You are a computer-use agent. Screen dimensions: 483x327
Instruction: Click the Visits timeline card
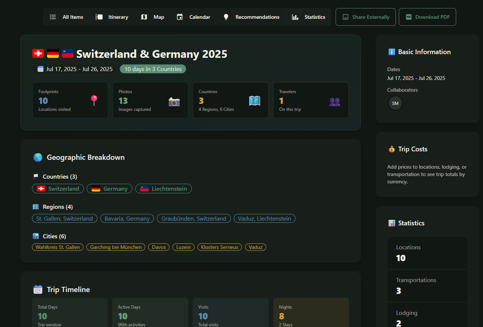click(x=230, y=313)
